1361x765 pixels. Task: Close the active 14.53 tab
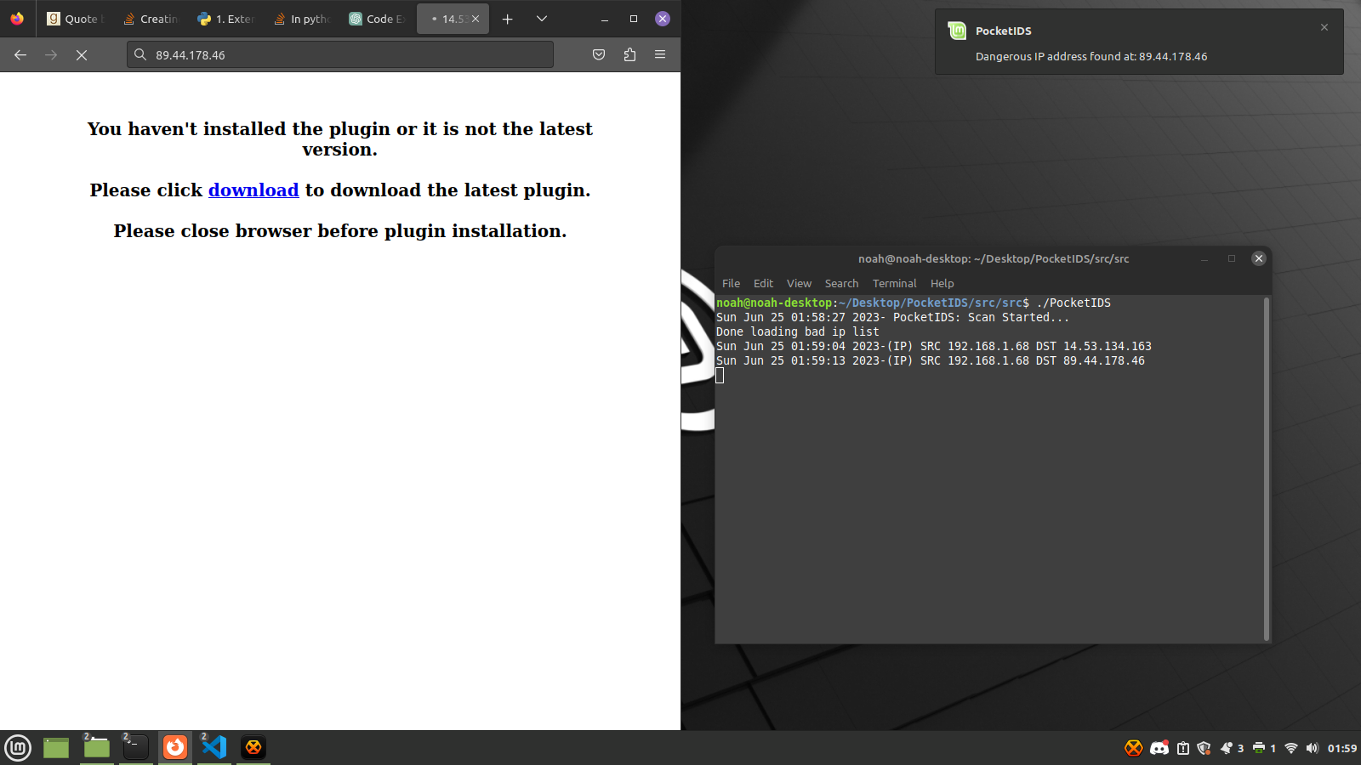475,19
